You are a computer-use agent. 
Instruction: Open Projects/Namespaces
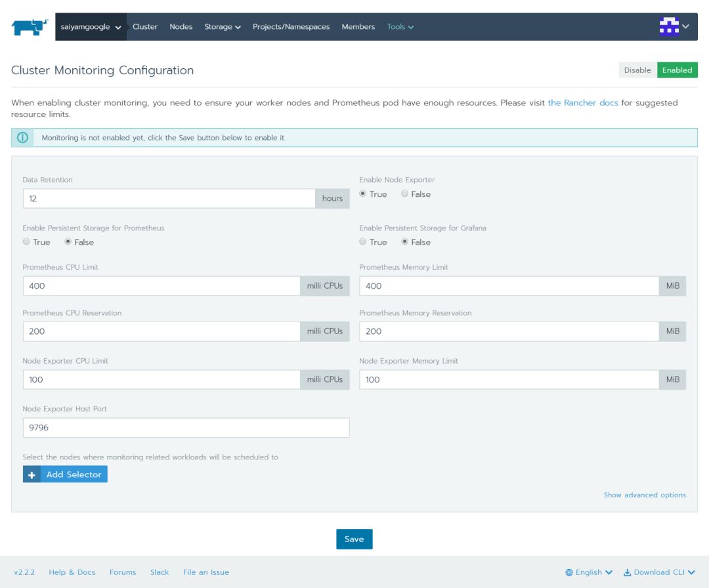(x=291, y=27)
